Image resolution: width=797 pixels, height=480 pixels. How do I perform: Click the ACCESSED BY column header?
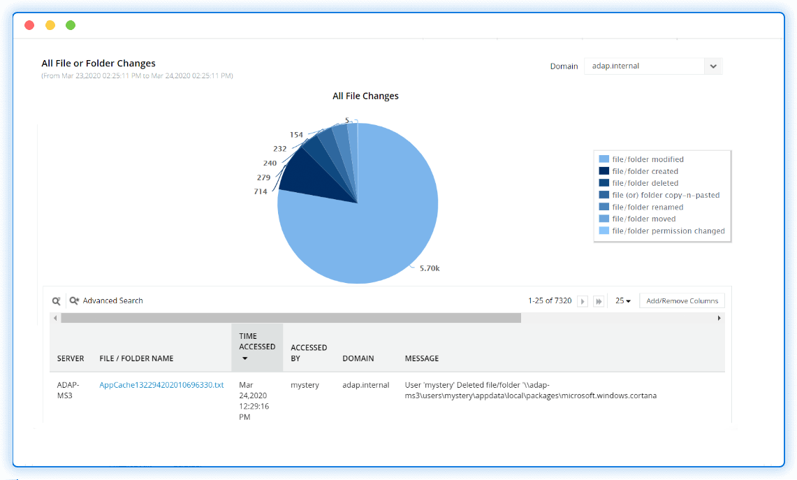(x=309, y=352)
